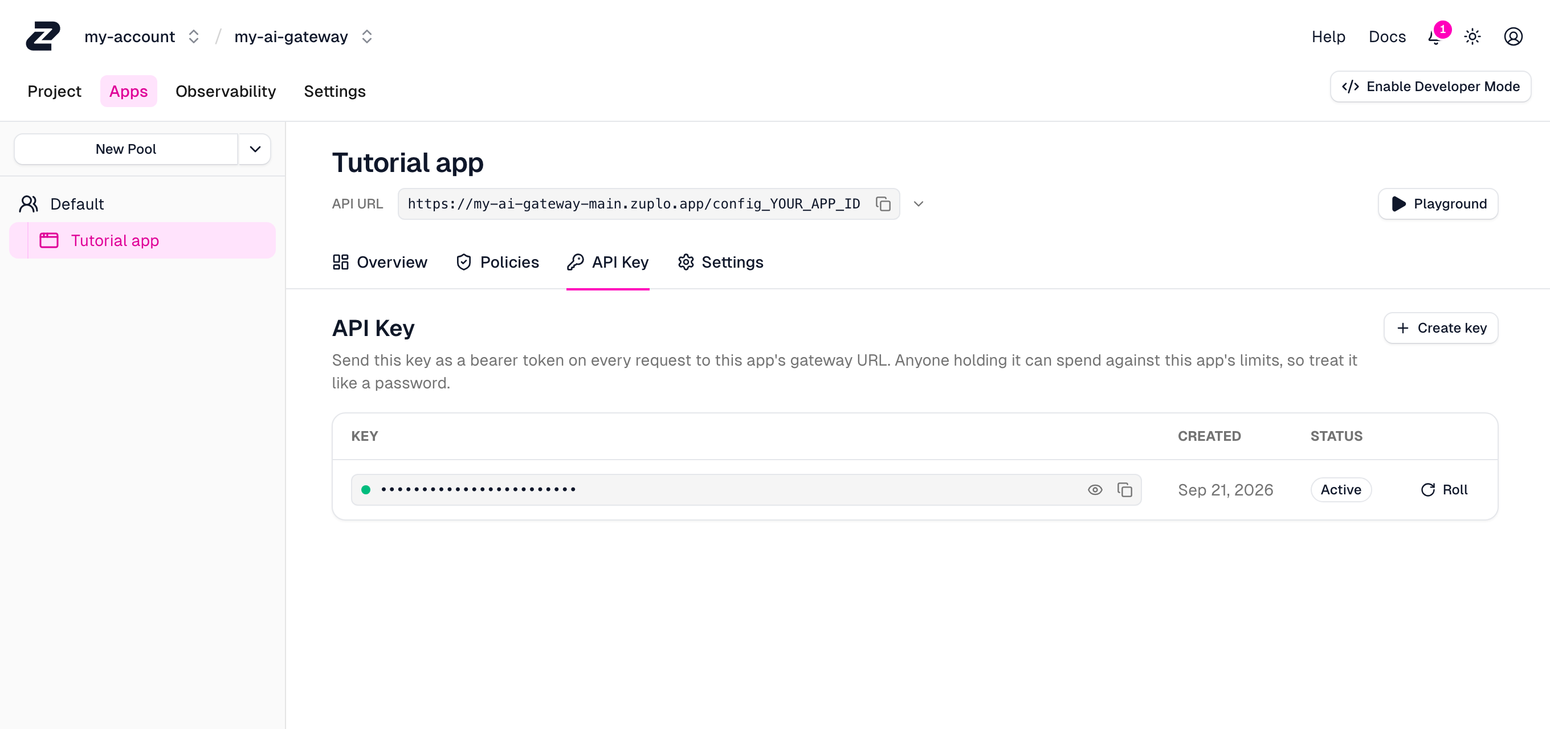
Task: Click the Help link
Action: (x=1328, y=36)
